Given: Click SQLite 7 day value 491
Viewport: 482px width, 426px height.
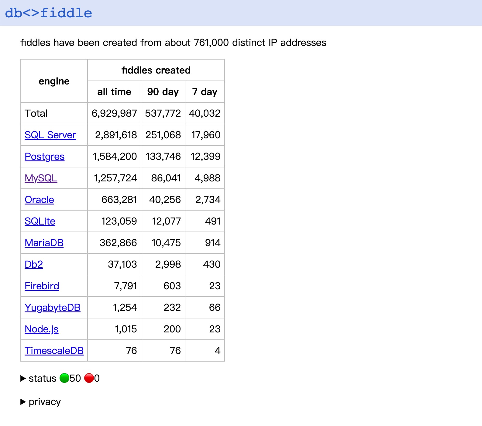Looking at the screenshot, I should (x=213, y=221).
